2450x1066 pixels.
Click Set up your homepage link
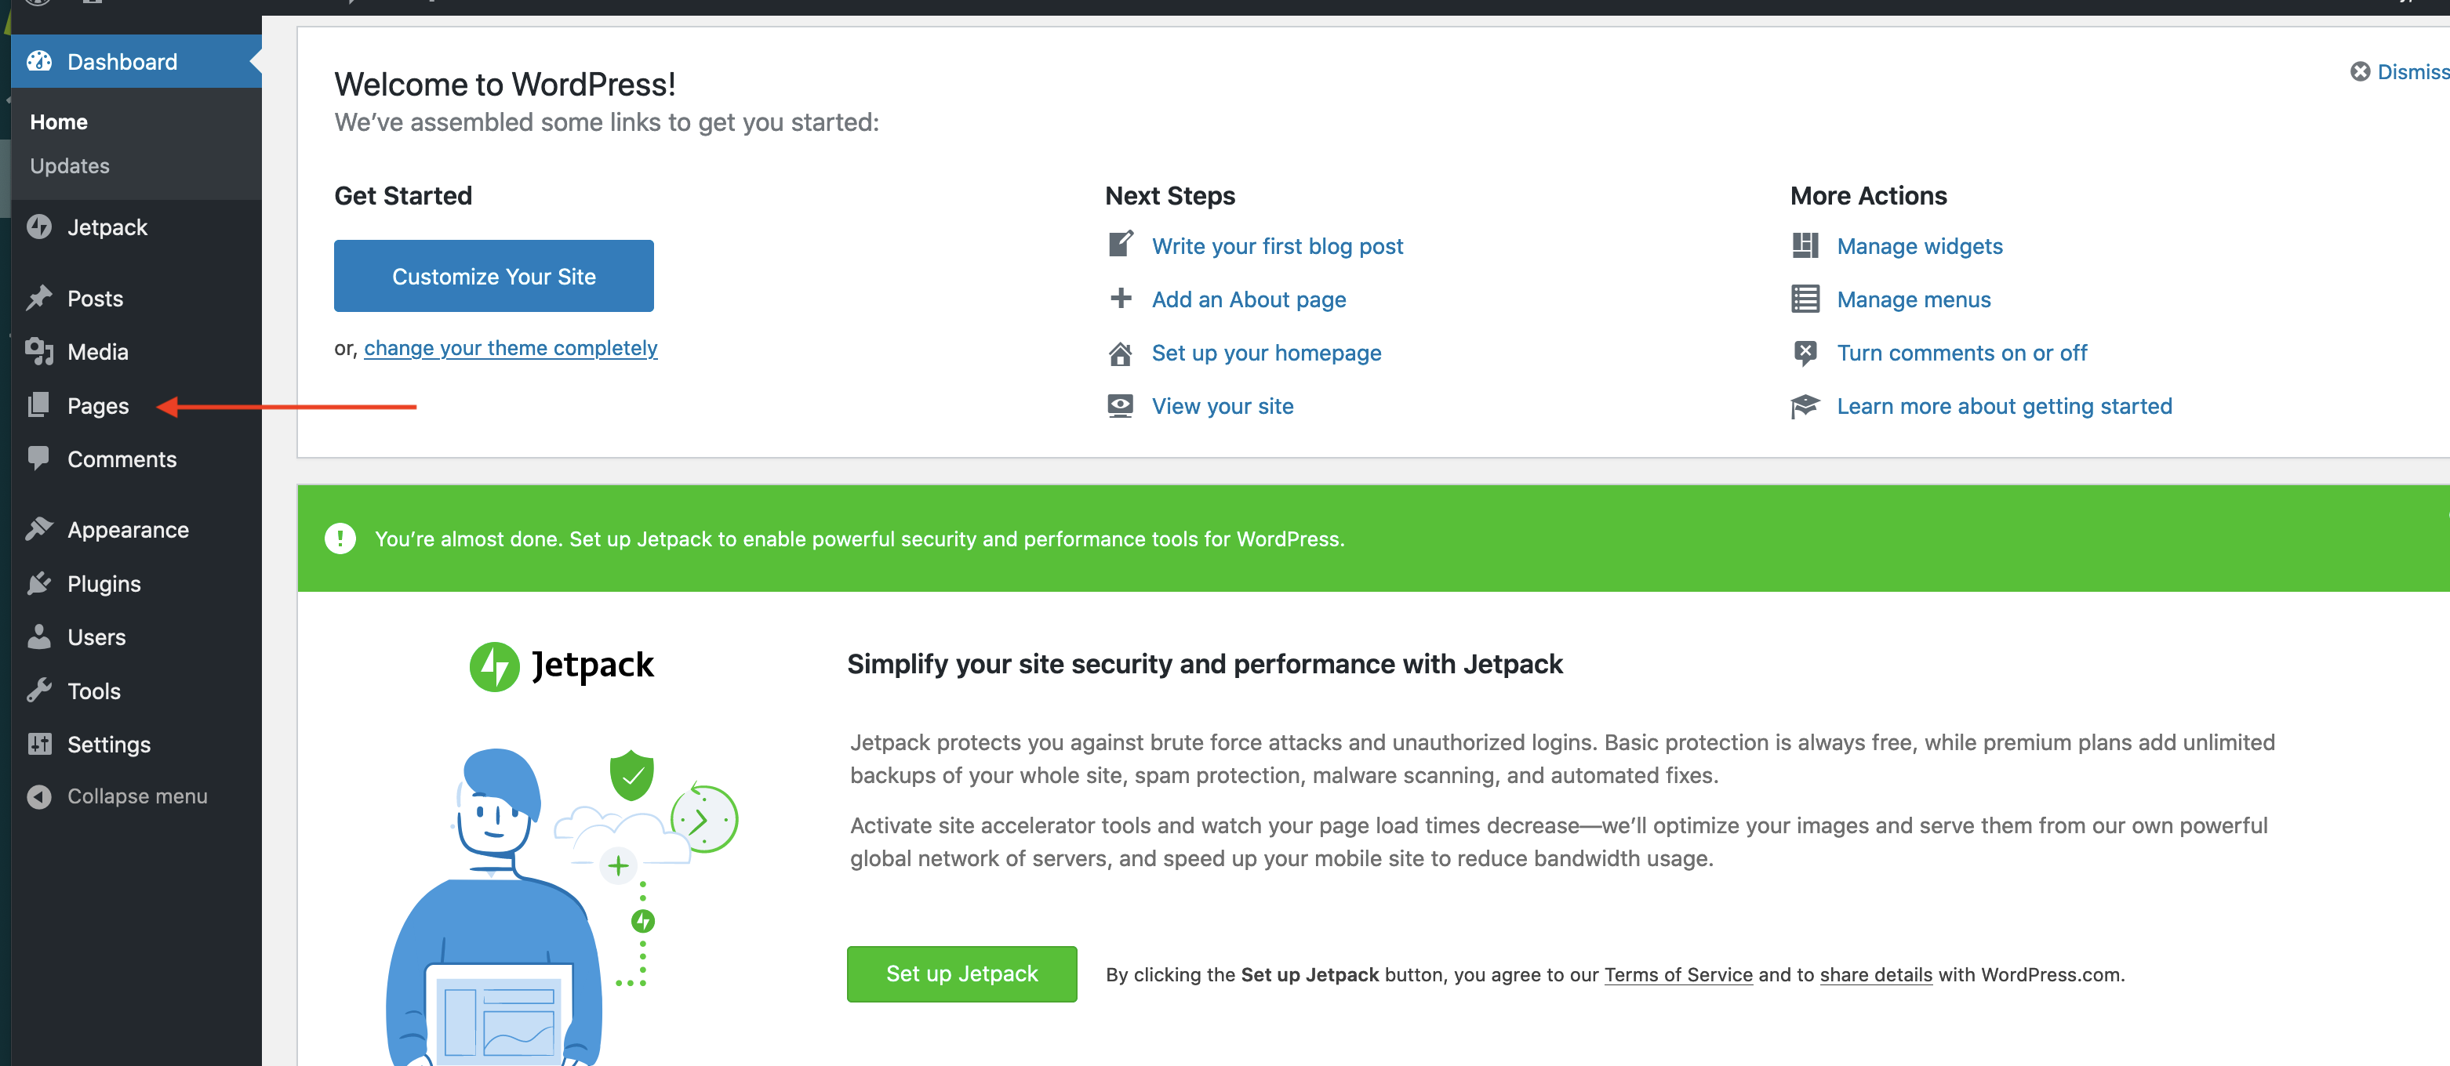click(1266, 353)
